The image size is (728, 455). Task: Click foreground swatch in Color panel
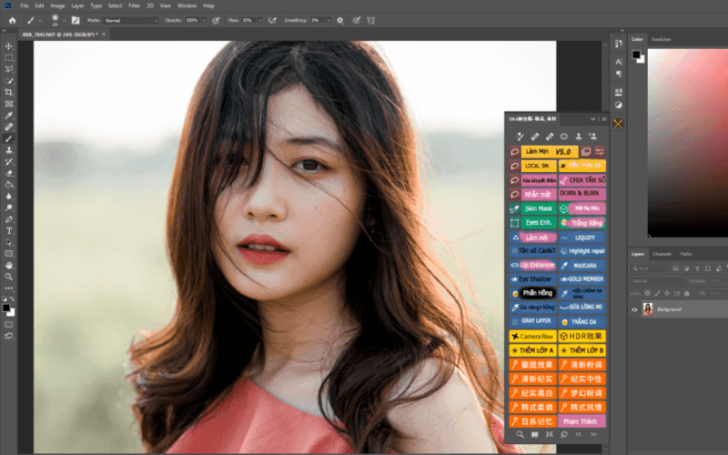[636, 55]
